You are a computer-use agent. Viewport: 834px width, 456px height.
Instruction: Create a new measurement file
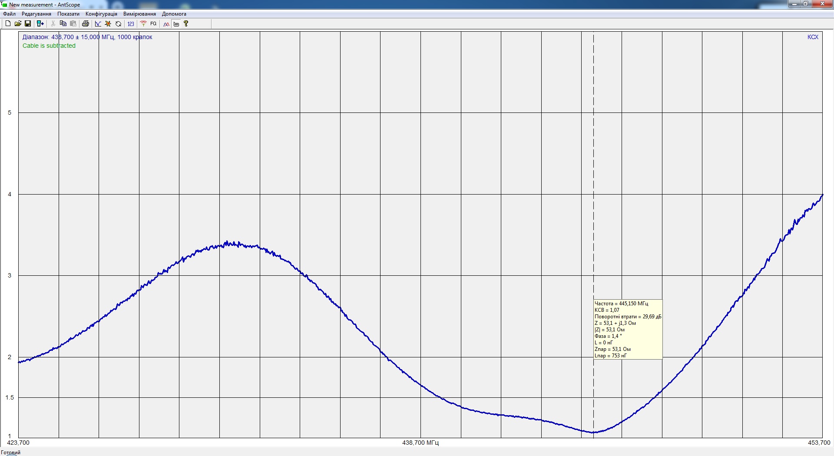8,24
